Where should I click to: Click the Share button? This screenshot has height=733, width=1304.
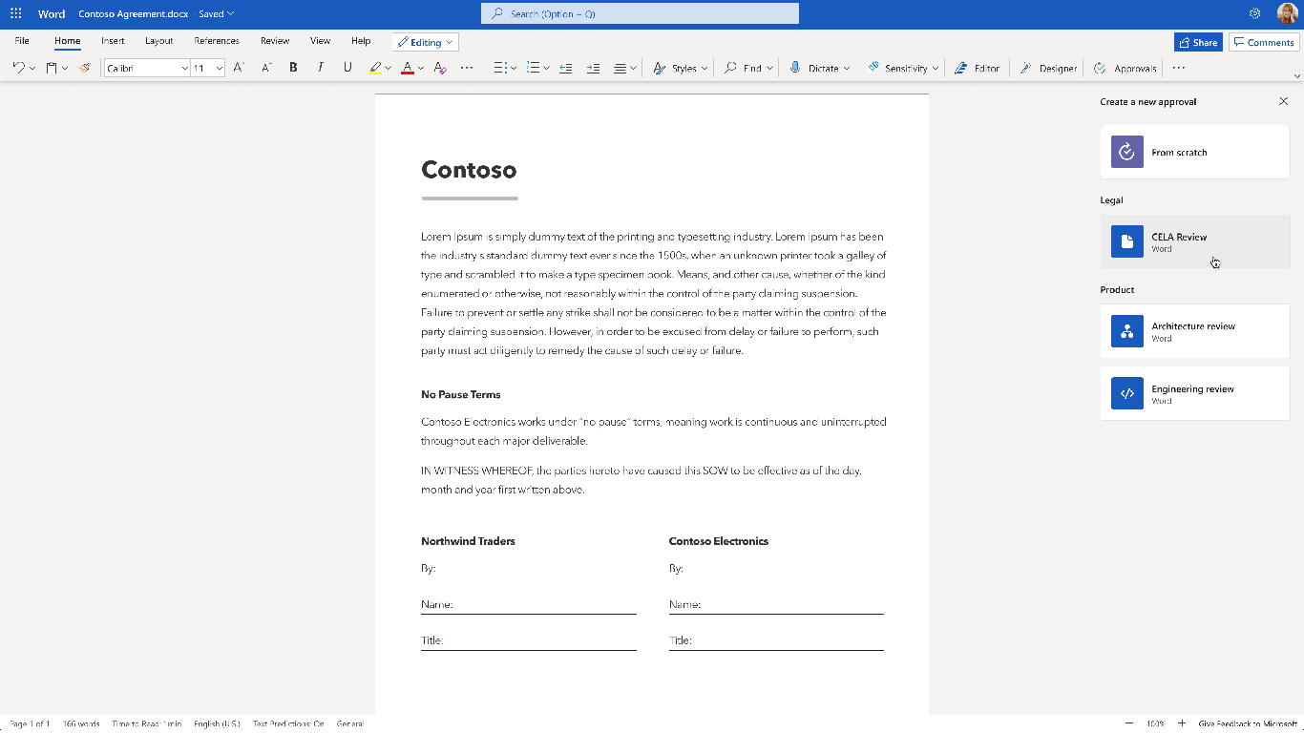pyautogui.click(x=1198, y=42)
